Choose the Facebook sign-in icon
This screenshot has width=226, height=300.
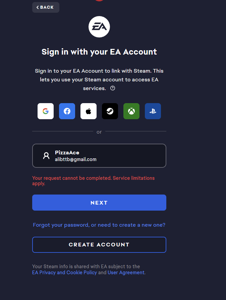(x=67, y=111)
